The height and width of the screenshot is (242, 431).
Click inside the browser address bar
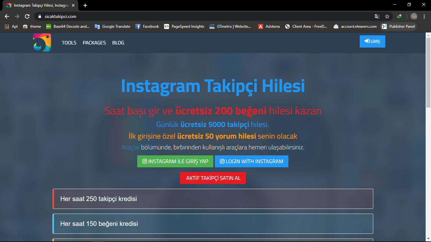[126, 16]
